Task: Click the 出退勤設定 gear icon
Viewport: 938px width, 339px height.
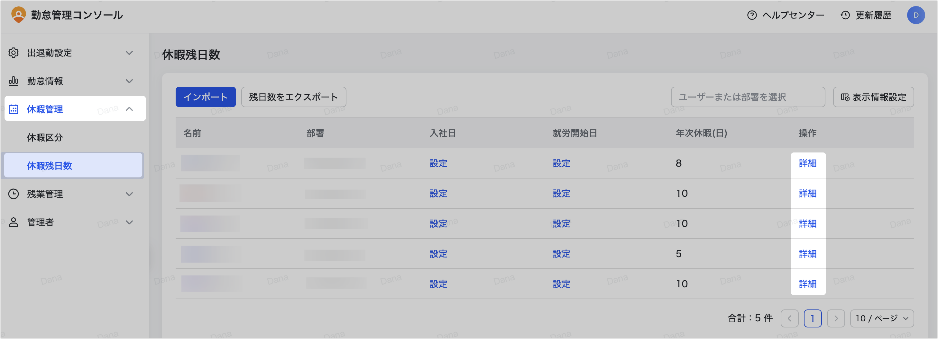Action: click(x=14, y=53)
